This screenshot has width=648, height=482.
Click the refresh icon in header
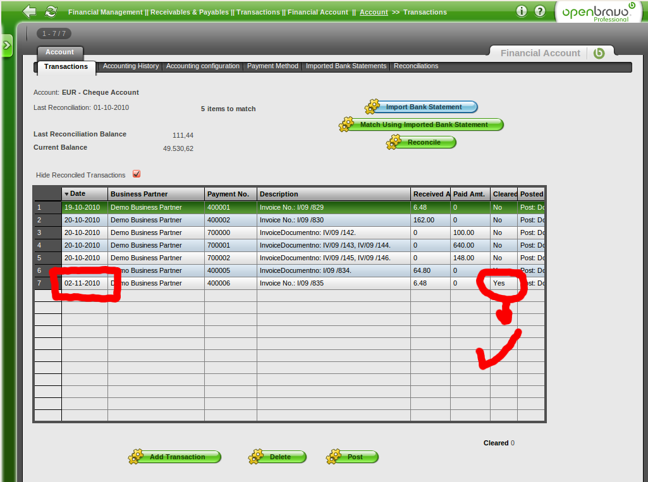(x=51, y=11)
